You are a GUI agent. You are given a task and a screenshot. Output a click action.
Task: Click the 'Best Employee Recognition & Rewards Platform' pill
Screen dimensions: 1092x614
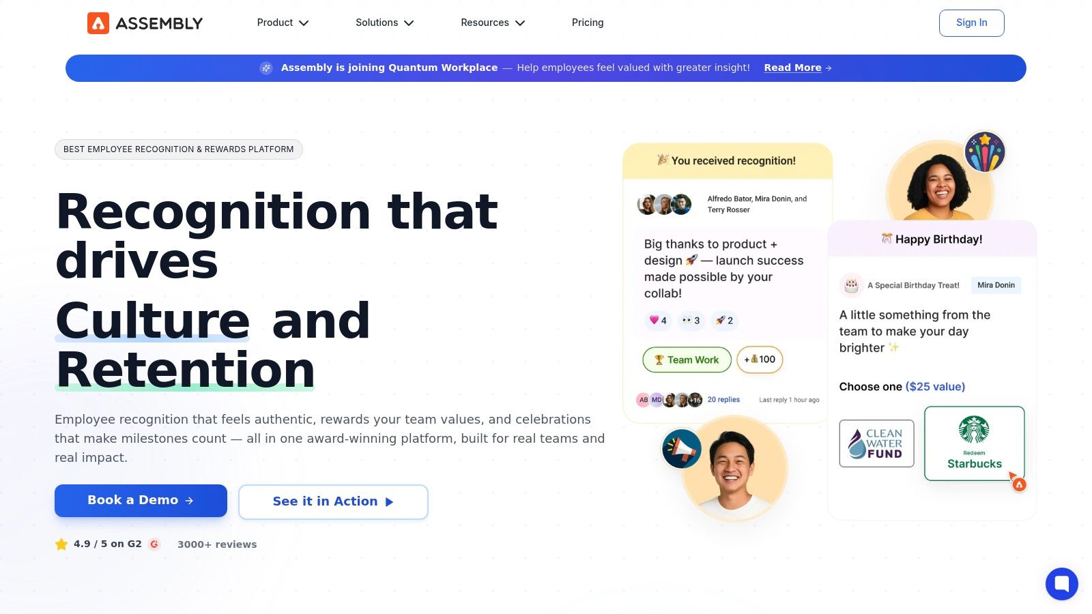pyautogui.click(x=179, y=149)
